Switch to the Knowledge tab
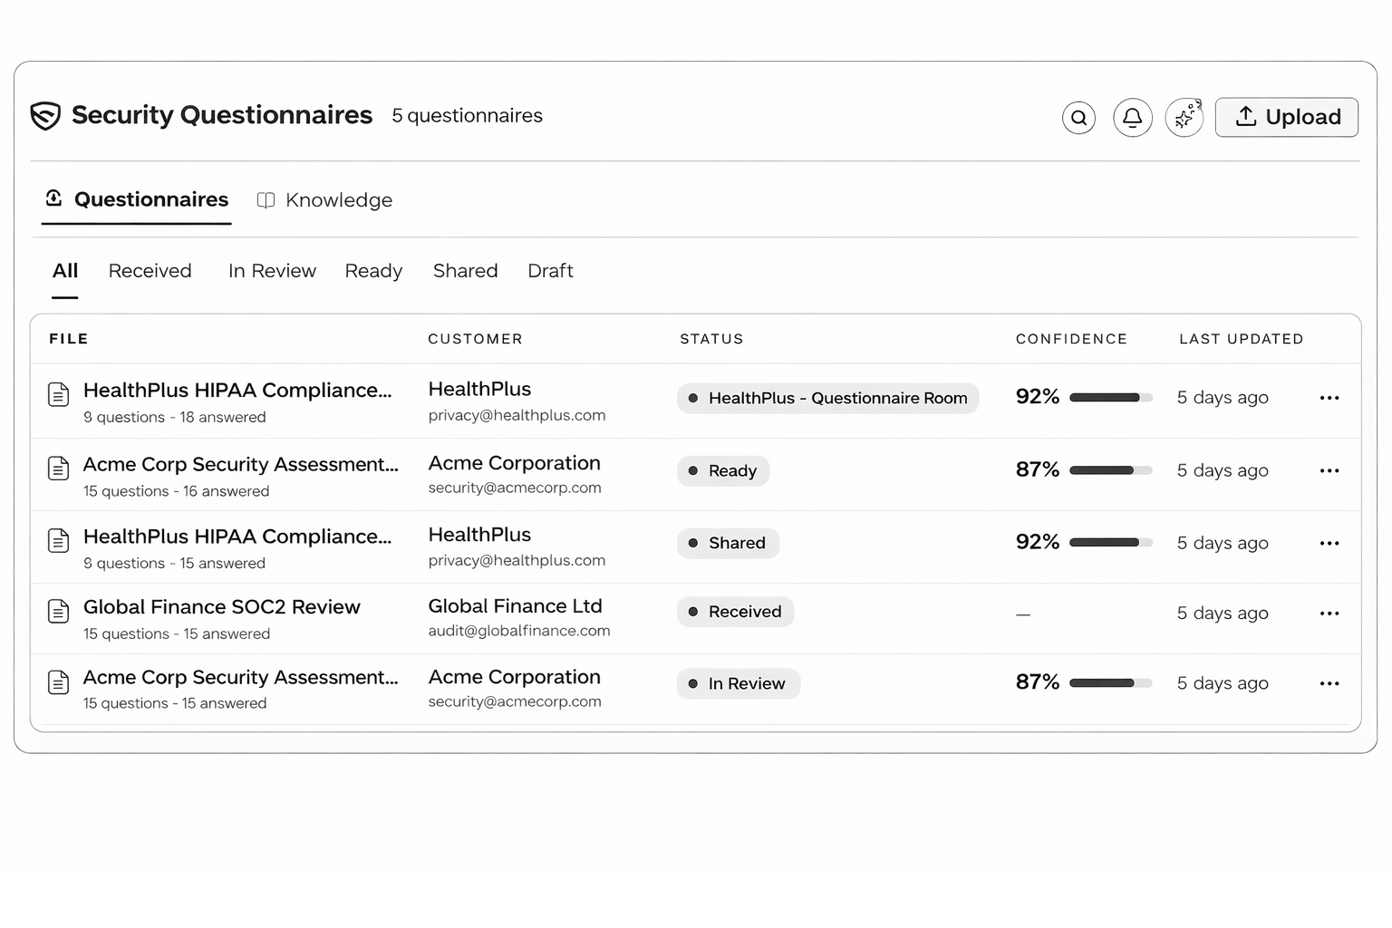The width and height of the screenshot is (1392, 928). click(x=338, y=199)
